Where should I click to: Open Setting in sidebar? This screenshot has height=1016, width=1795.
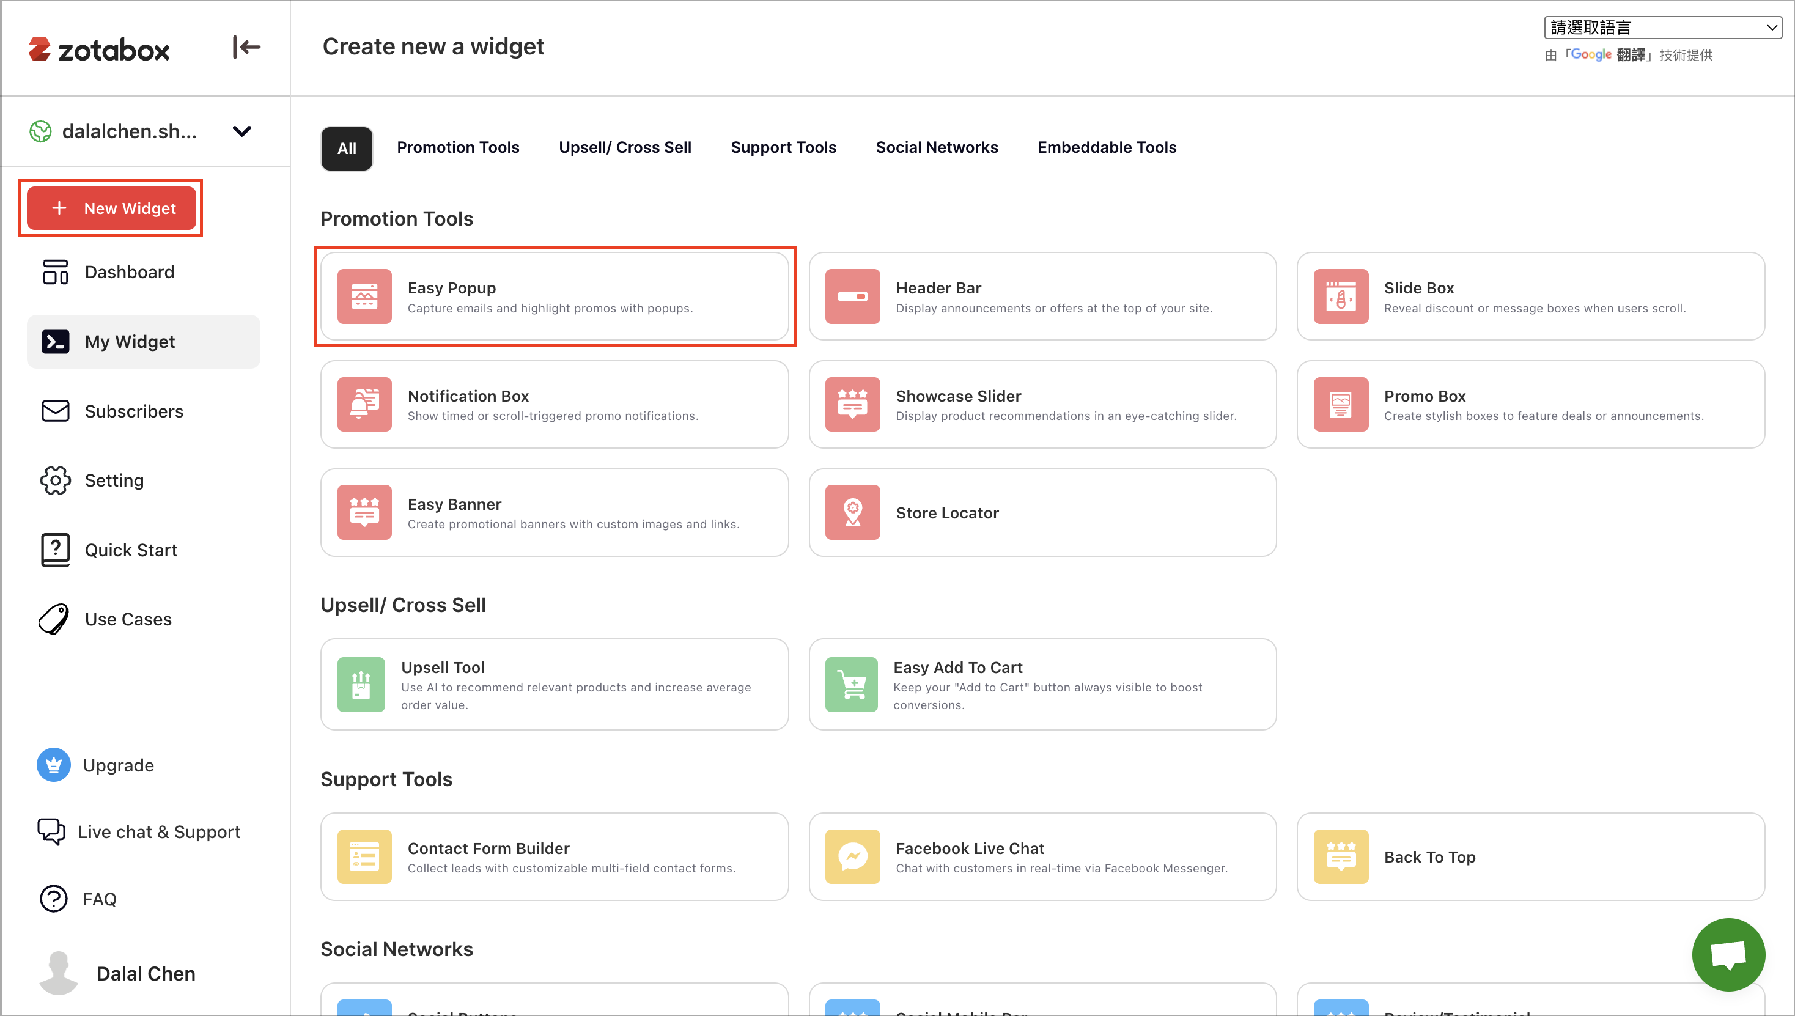click(x=114, y=480)
